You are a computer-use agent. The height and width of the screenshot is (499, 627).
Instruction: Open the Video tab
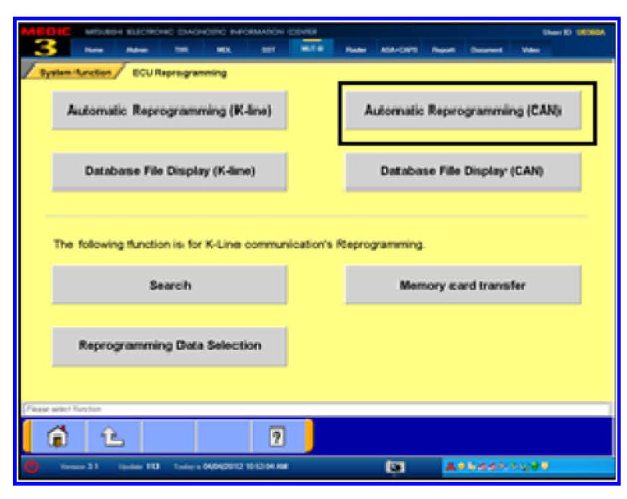[x=530, y=50]
